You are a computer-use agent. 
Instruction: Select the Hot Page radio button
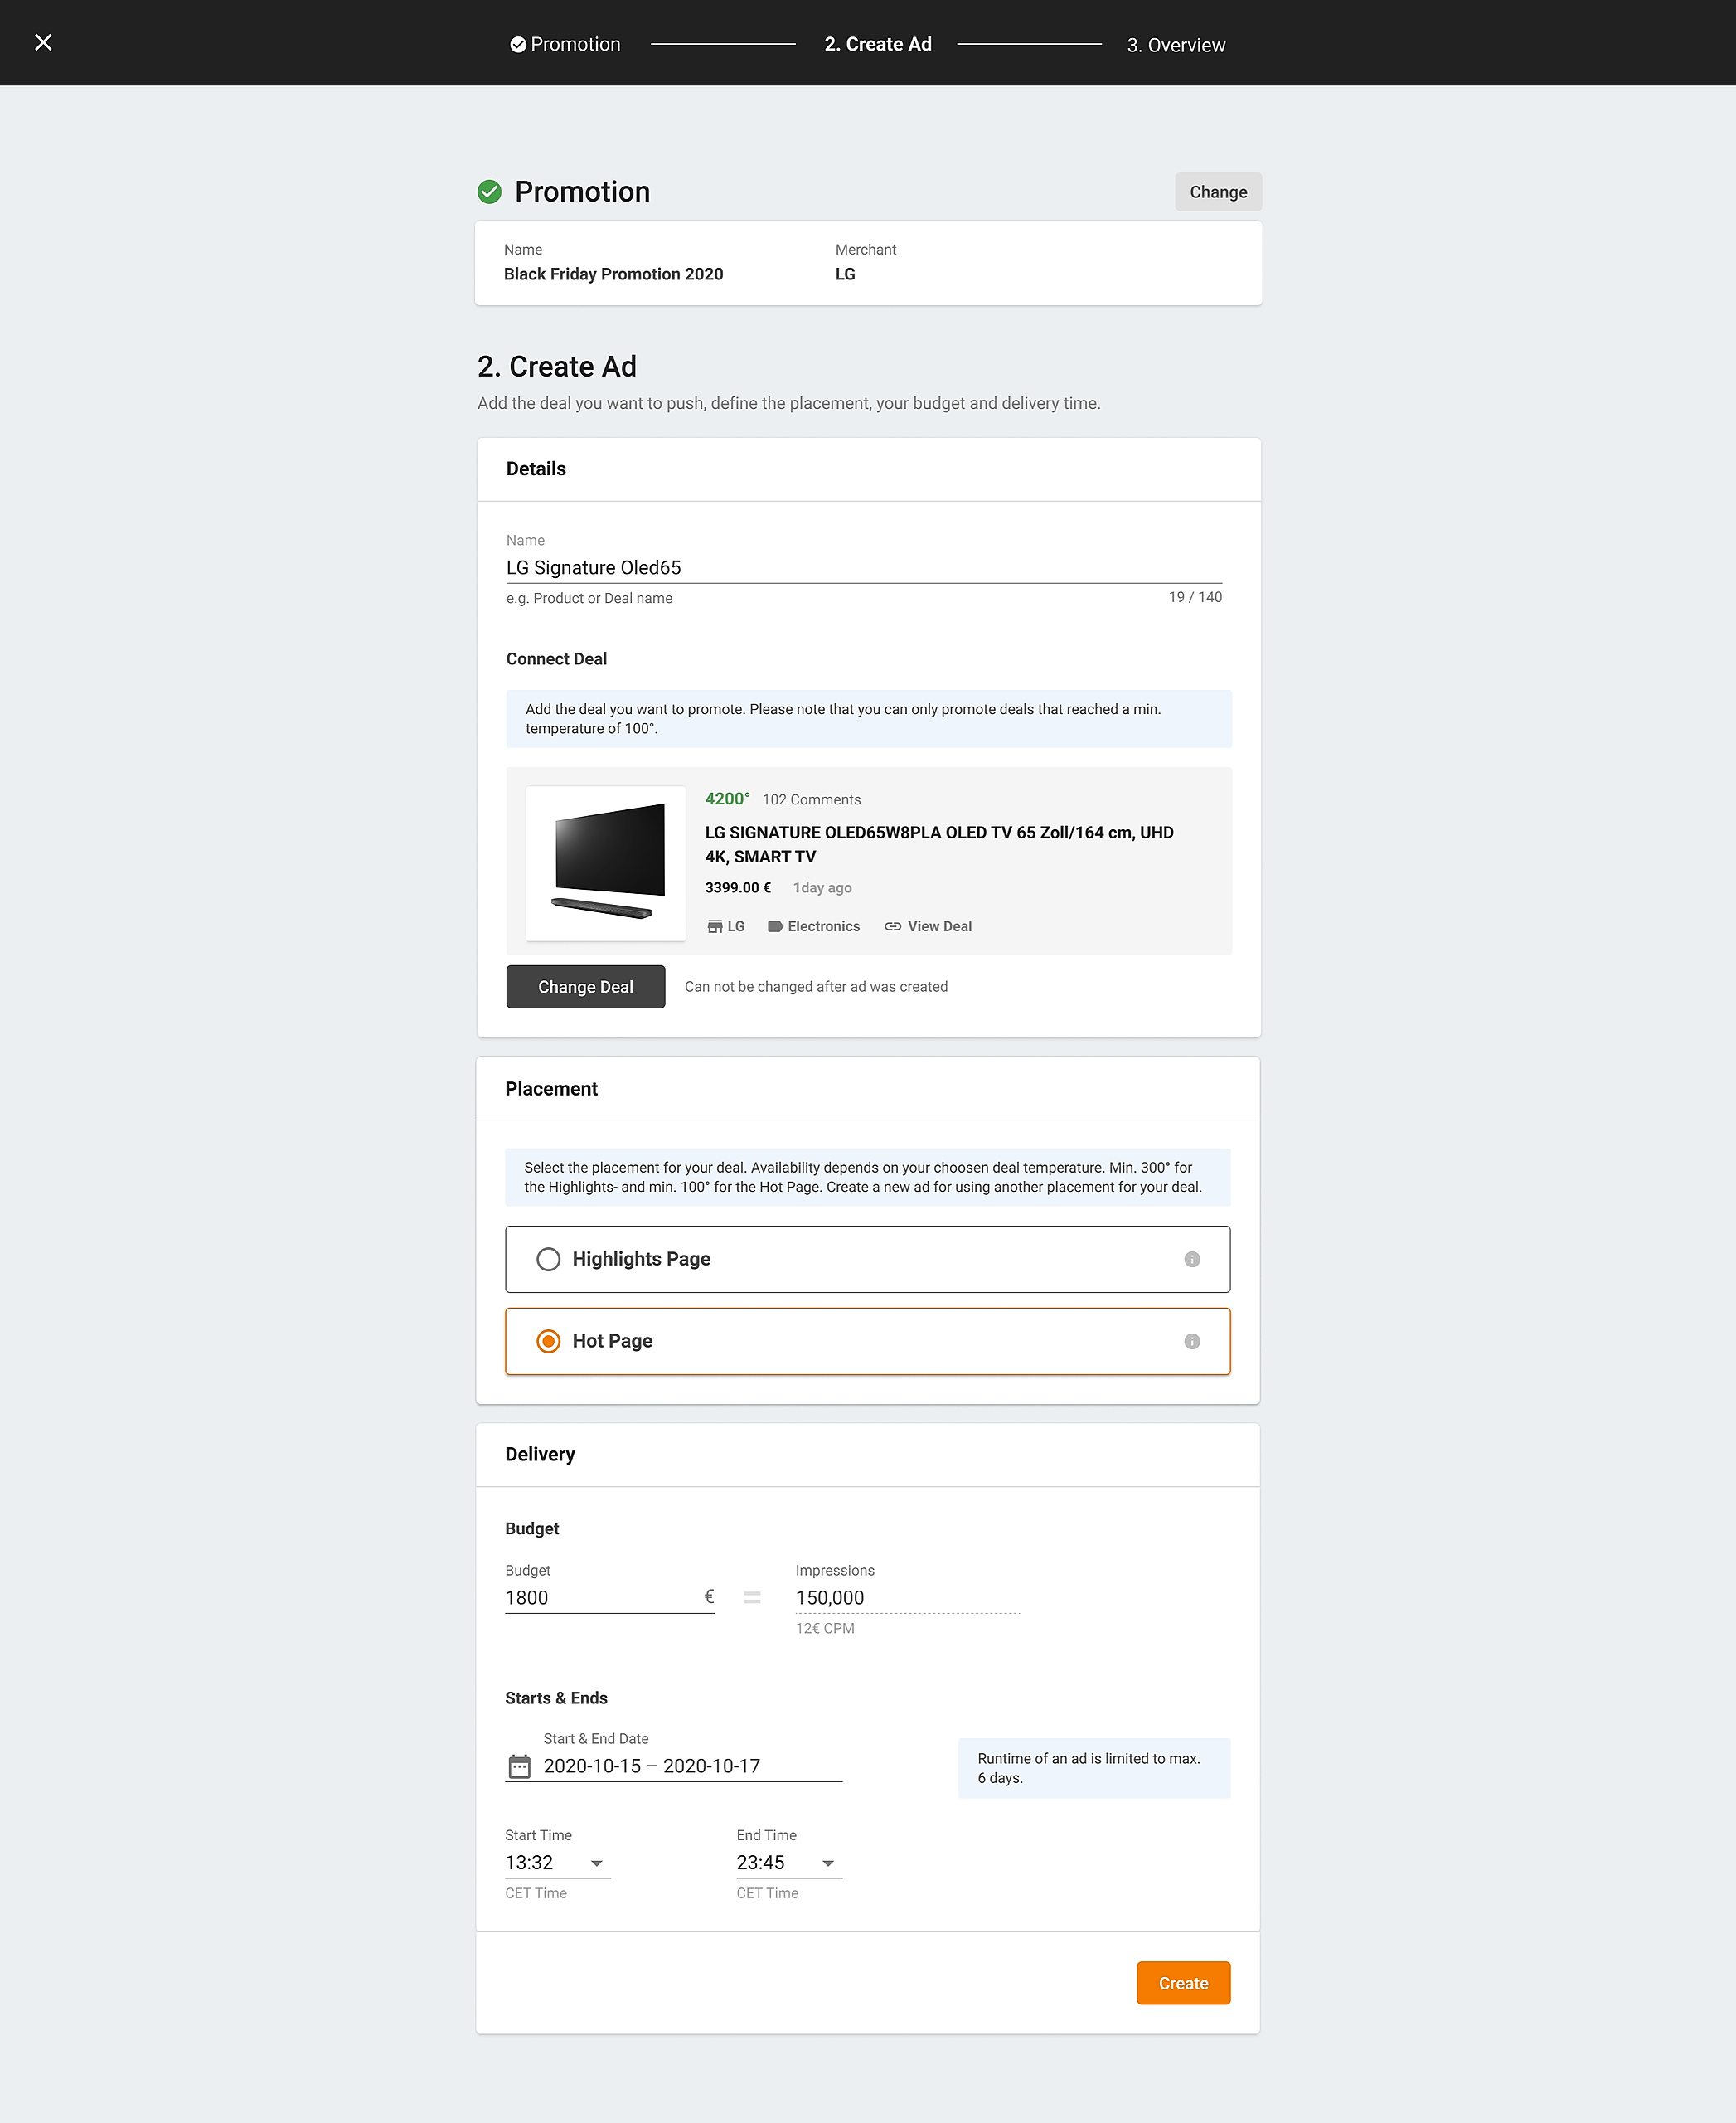548,1342
